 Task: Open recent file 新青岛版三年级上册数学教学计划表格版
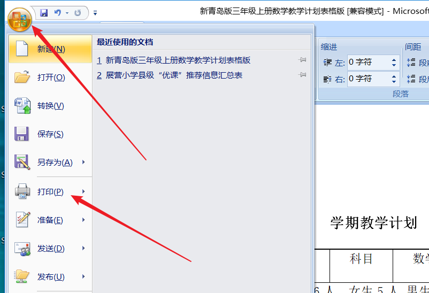(178, 60)
